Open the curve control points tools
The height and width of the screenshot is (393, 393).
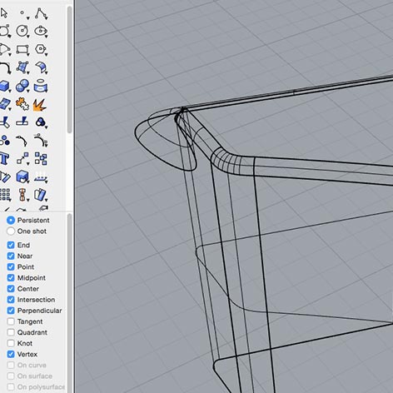41,140
